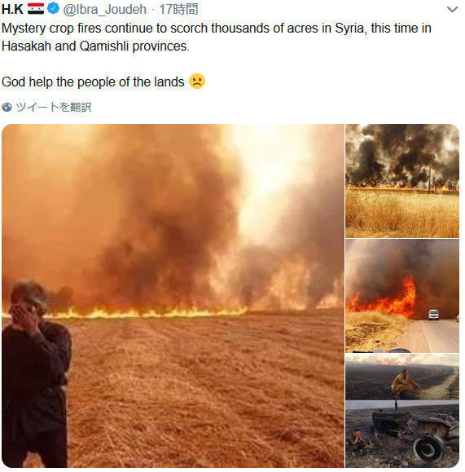The height and width of the screenshot is (472, 465).
Task: Open the burnt tractor and crouching man photo
Action: click(x=402, y=411)
